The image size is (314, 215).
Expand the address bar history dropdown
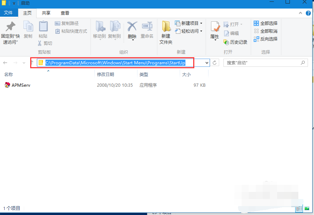click(207, 63)
